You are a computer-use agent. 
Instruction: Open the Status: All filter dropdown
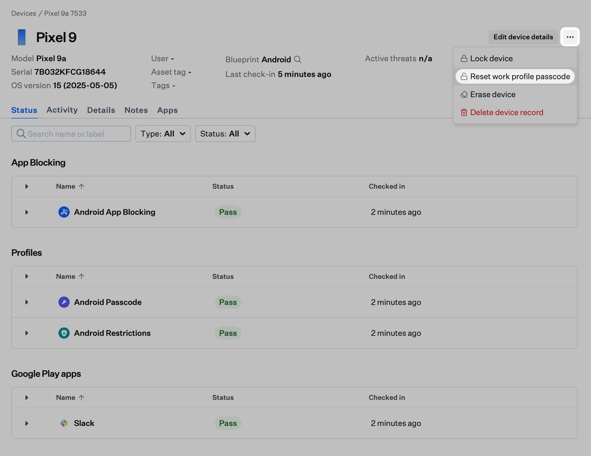(225, 134)
